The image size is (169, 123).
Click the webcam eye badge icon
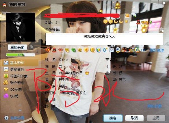coord(118,50)
